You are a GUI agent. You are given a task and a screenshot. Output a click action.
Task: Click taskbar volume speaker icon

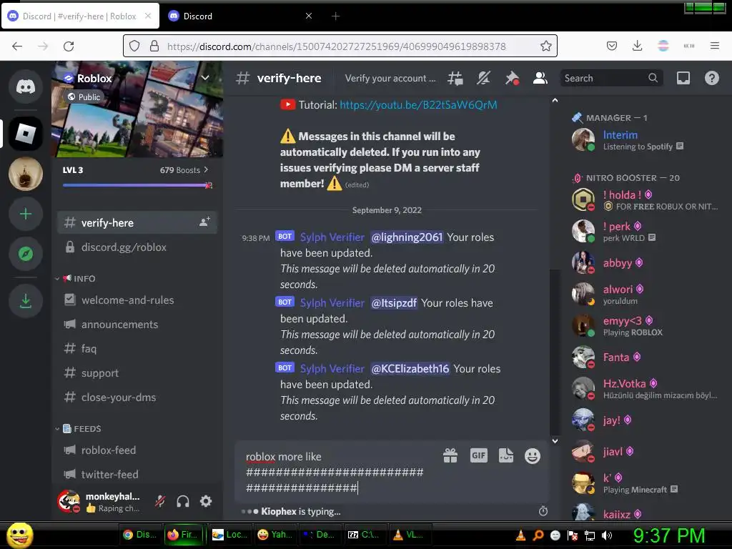pyautogui.click(x=606, y=535)
